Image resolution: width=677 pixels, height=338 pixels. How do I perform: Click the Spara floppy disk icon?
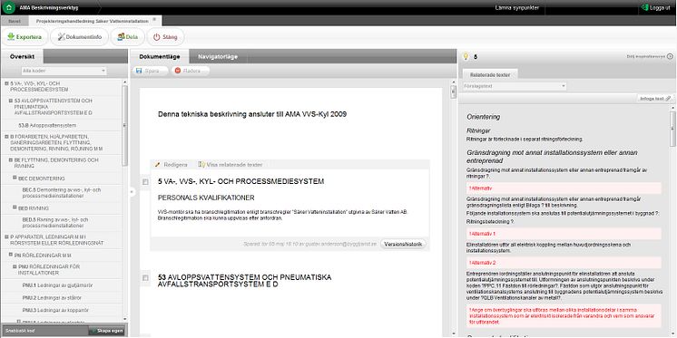[139, 71]
